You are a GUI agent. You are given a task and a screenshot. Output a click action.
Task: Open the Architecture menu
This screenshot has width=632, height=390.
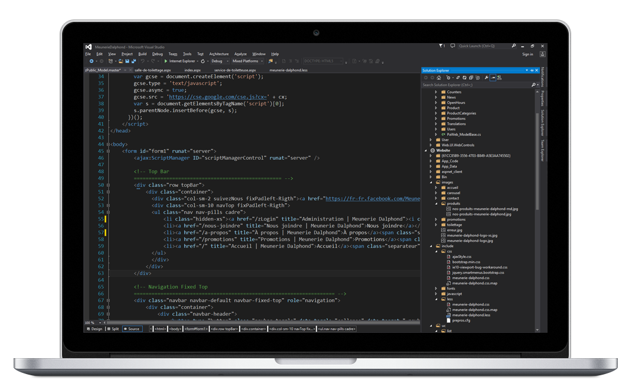219,54
